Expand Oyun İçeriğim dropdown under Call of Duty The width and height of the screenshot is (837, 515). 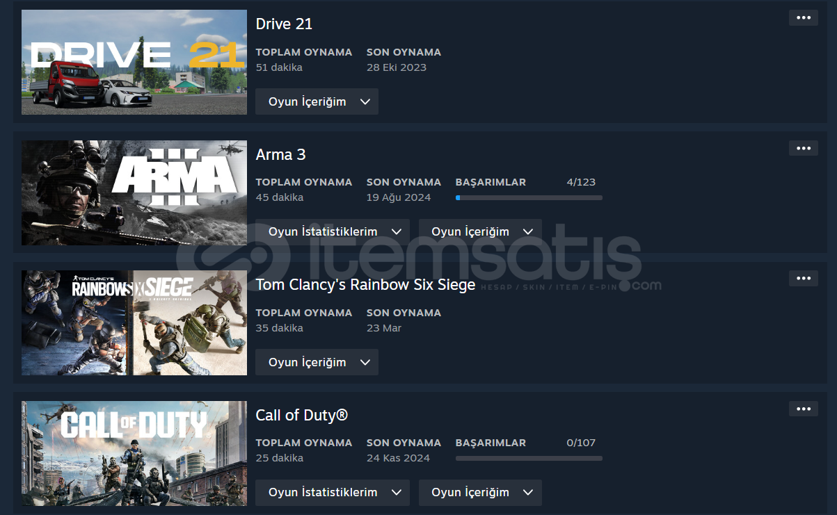tap(480, 492)
